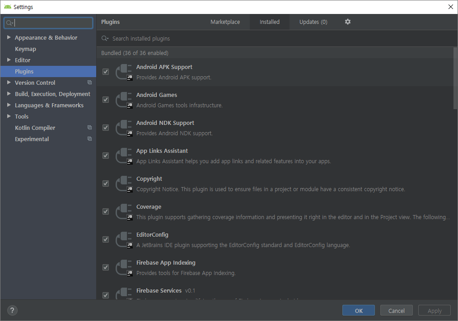Click the Bundled (36 of 36 enabled) header
This screenshot has height=321, width=458.
(135, 53)
